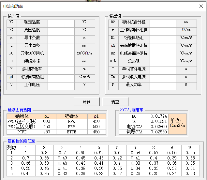Viewport: 207px width, 180px height.
Task: Click the 绝缘外径 input box
Action: click(x=61, y=62)
